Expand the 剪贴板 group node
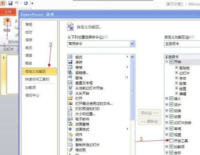 tap(176, 68)
